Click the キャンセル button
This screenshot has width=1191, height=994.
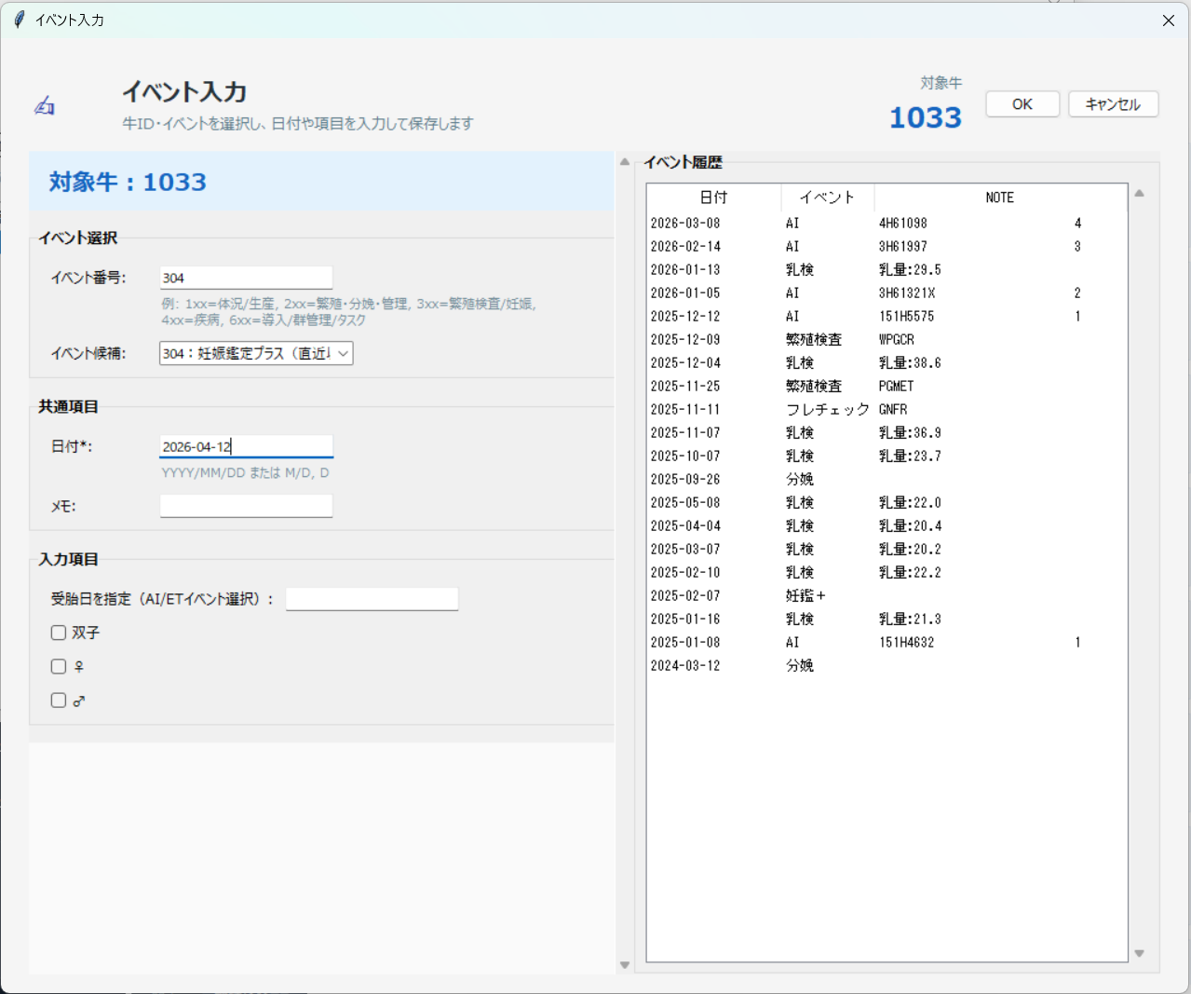[x=1113, y=104]
